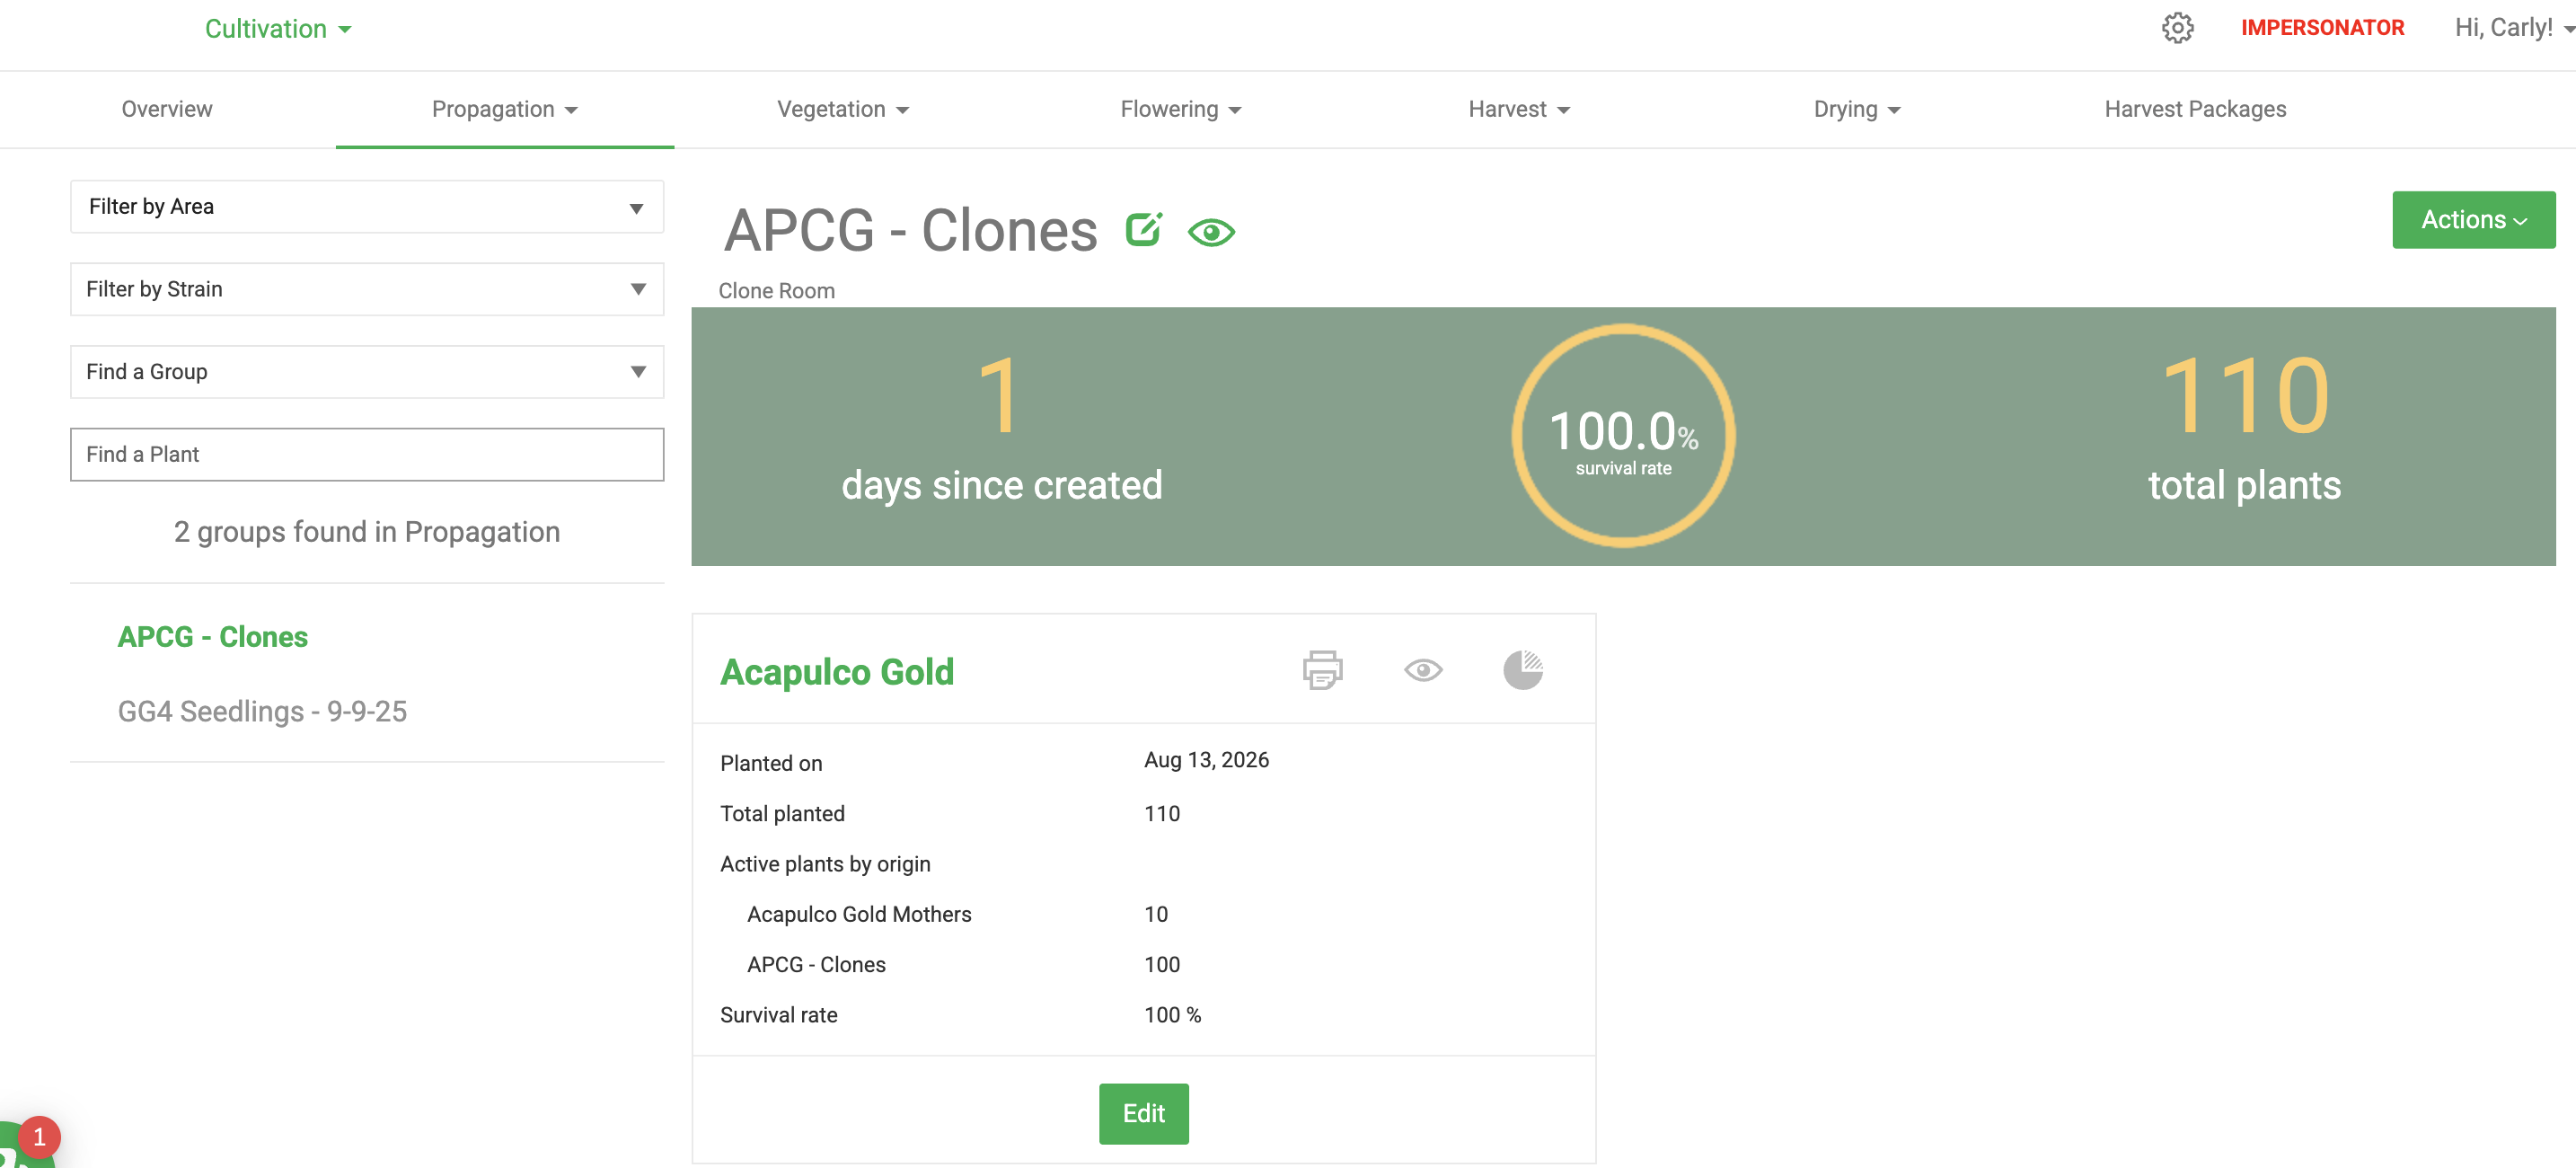Toggle the green eye icon next to group title
Viewport: 2576px width, 1168px height.
1211,233
